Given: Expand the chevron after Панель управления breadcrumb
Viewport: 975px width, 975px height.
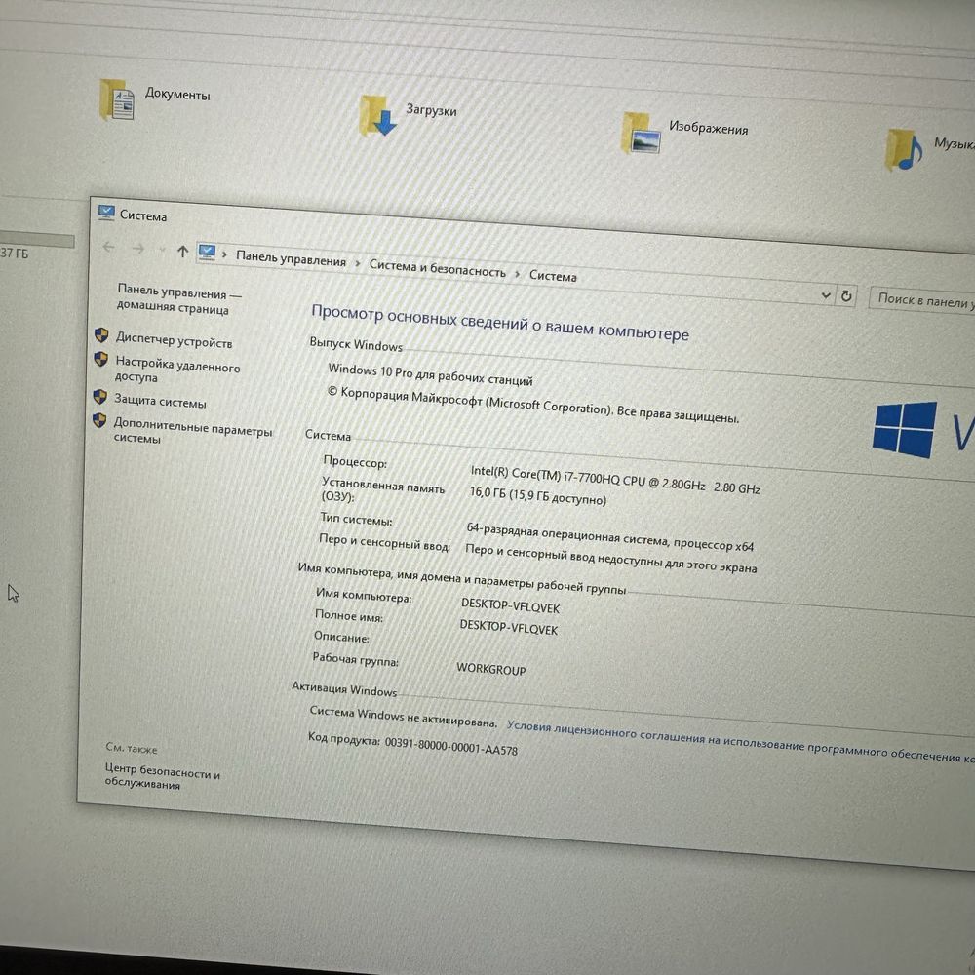Looking at the screenshot, I should coord(358,263).
